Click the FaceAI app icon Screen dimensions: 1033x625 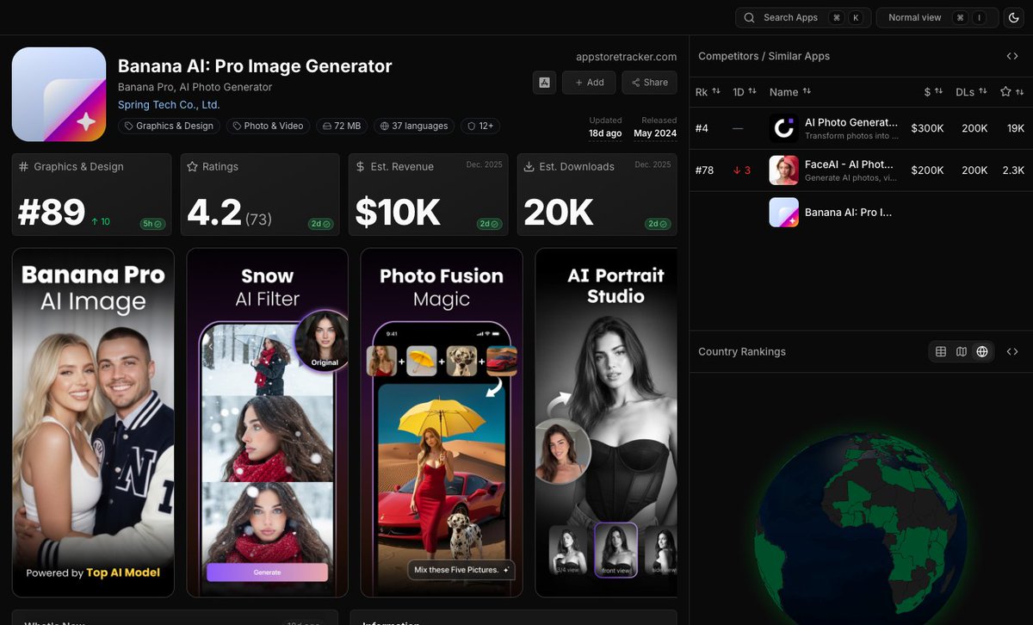click(783, 170)
